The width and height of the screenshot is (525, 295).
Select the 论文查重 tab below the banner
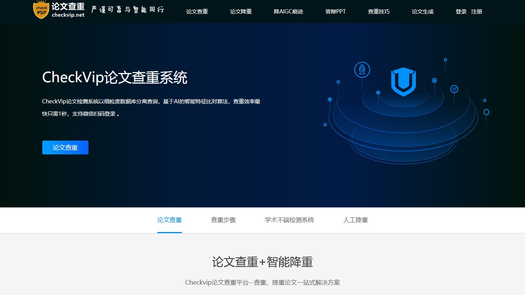coord(170,220)
